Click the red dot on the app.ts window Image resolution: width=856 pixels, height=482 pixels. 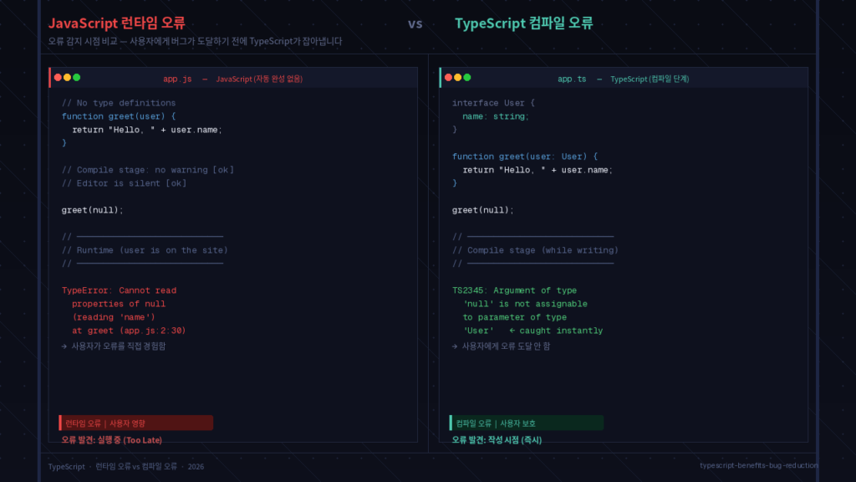click(x=448, y=77)
